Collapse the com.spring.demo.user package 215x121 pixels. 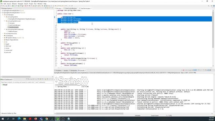[5, 21]
